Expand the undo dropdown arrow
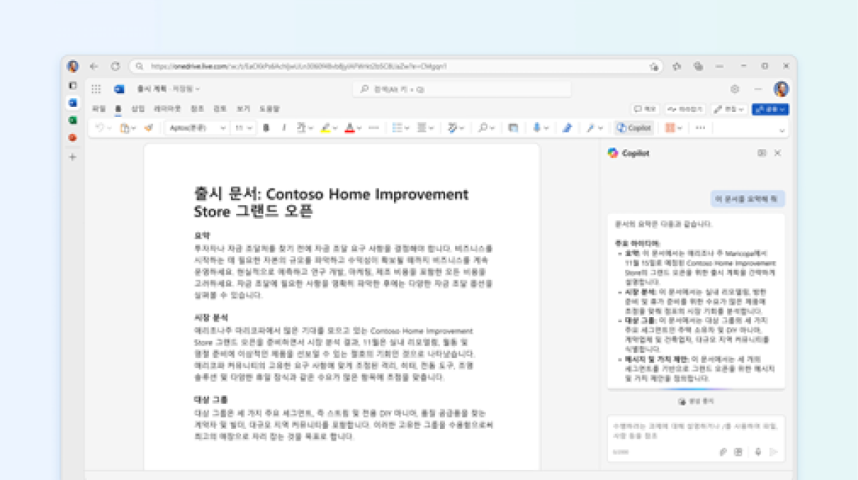The image size is (858, 480). (x=109, y=128)
